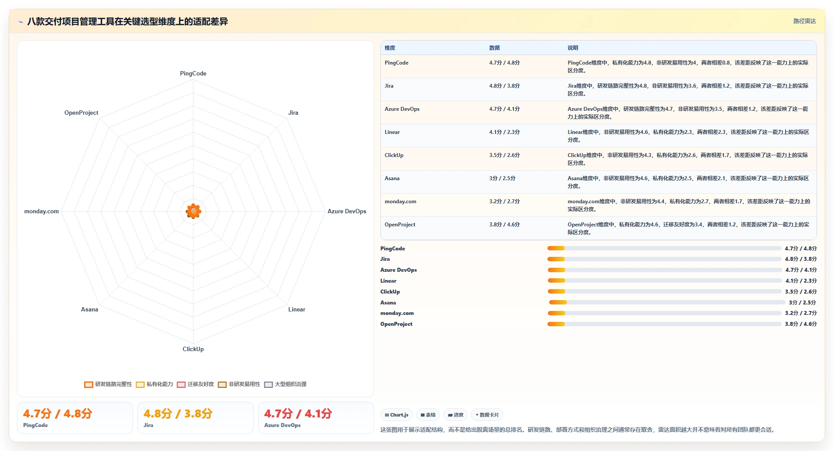Toggle the 私有化能力 legend swatch
Screen dimensions: 834x451
click(140, 384)
